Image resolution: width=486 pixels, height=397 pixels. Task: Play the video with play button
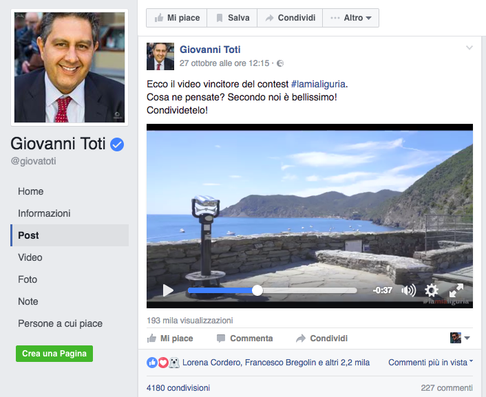pos(168,290)
